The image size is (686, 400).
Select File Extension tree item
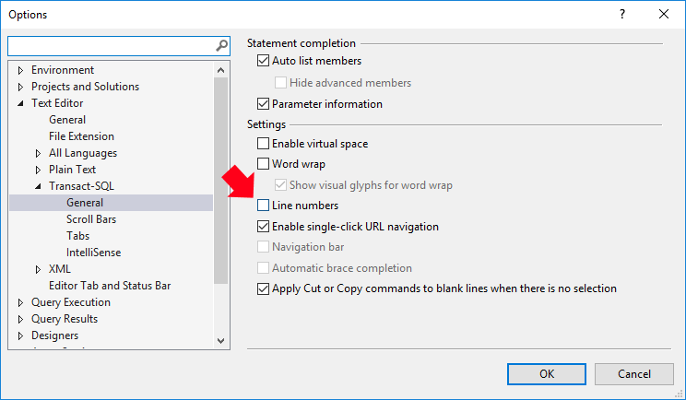81,136
